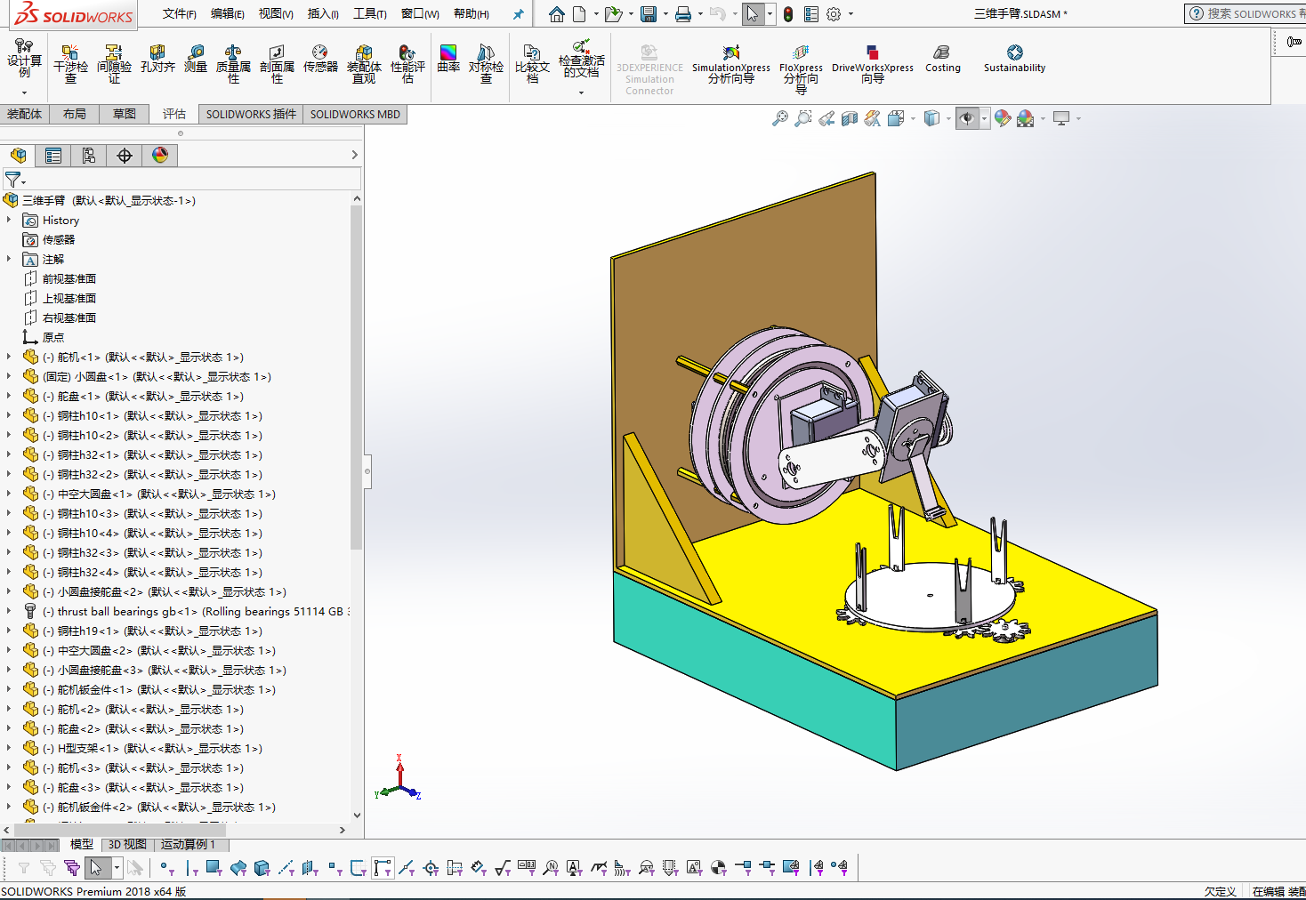The image size is (1306, 900).
Task: Open Assembly Visualization (装配体直观)
Action: (x=364, y=63)
